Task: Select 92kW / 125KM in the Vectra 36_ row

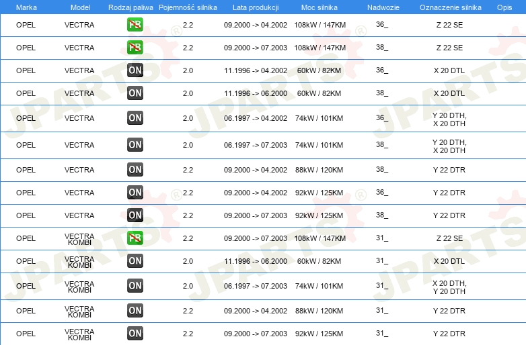Action: point(319,193)
